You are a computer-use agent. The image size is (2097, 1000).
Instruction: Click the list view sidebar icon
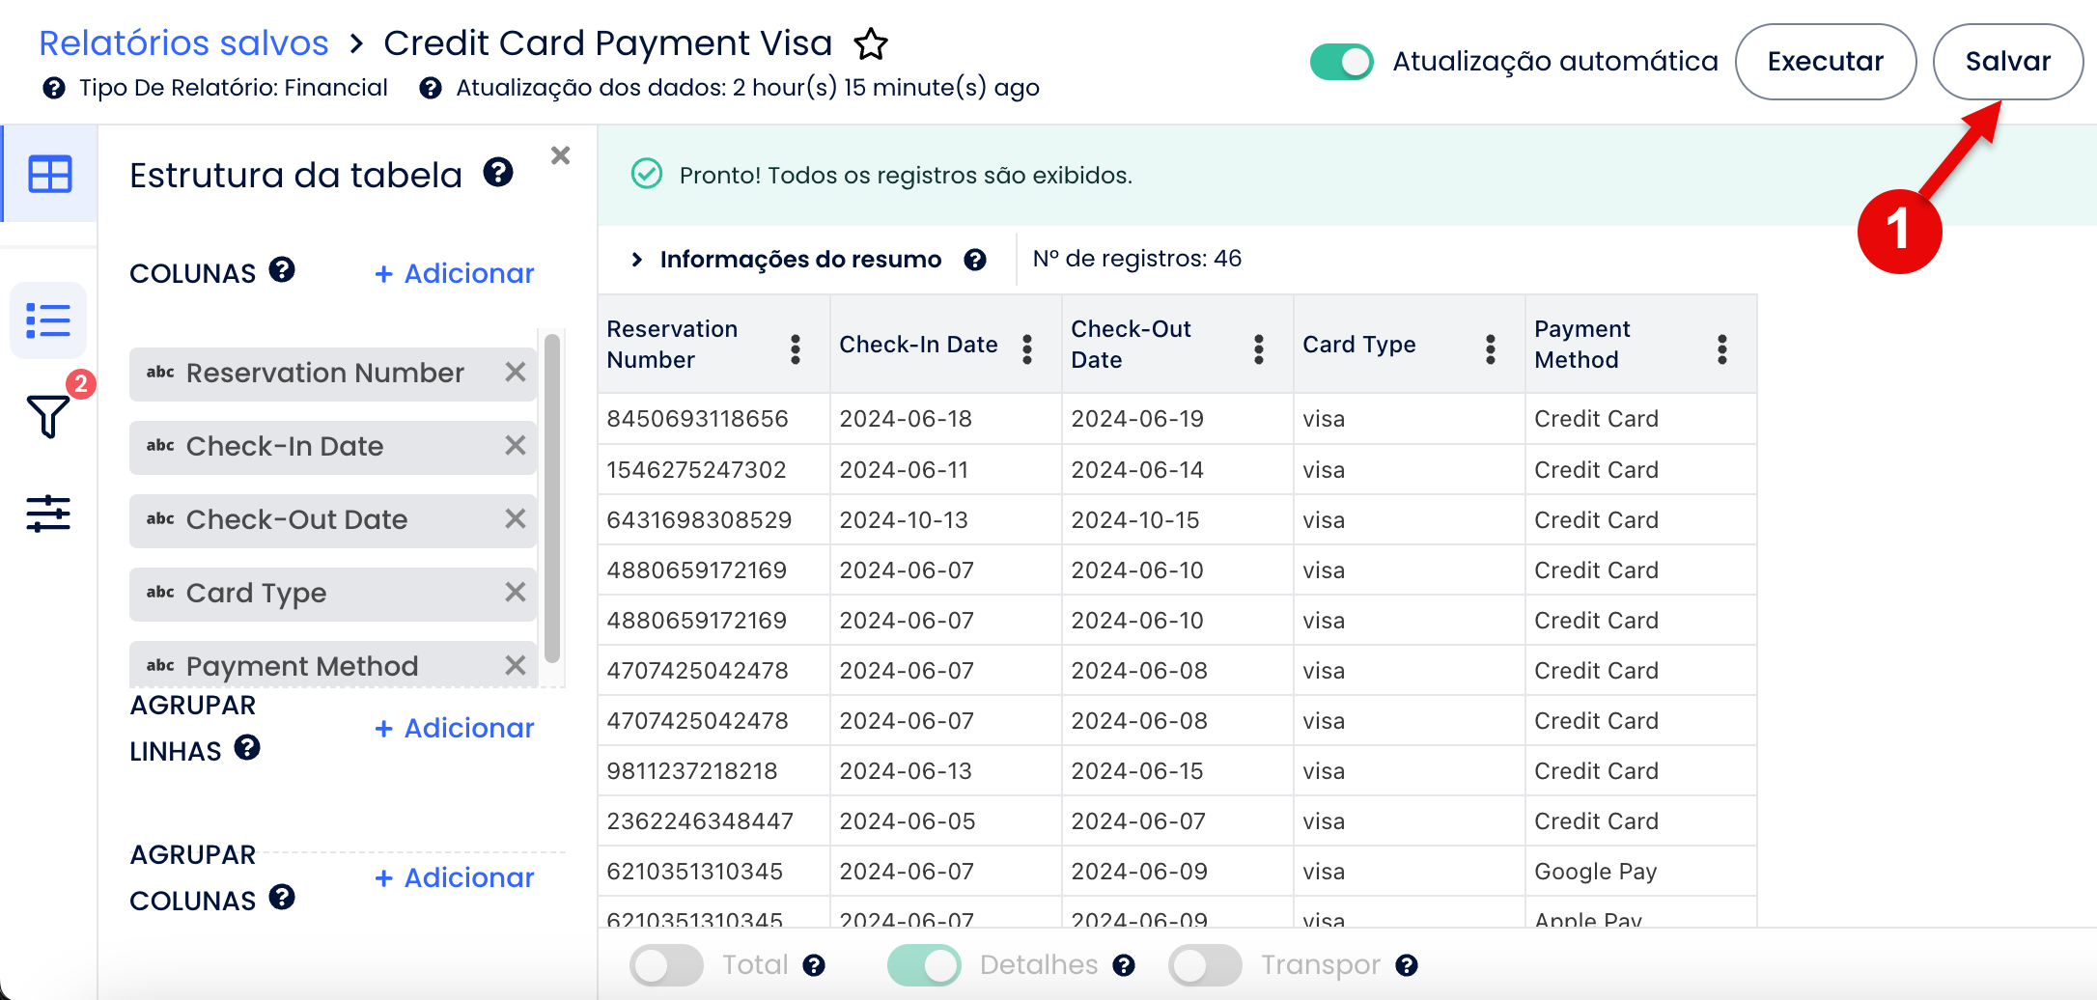48,320
